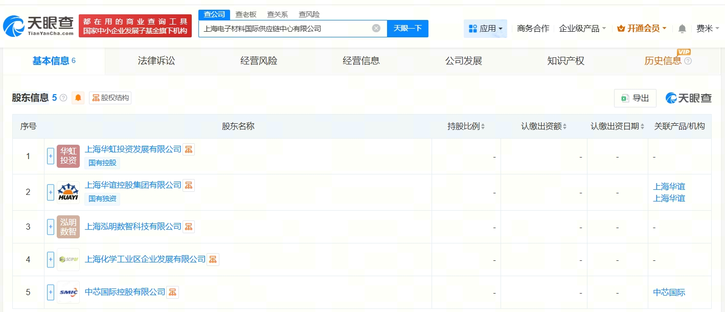The image size is (725, 312).
Task: Click the 天眼一下 search button
Action: (x=407, y=28)
